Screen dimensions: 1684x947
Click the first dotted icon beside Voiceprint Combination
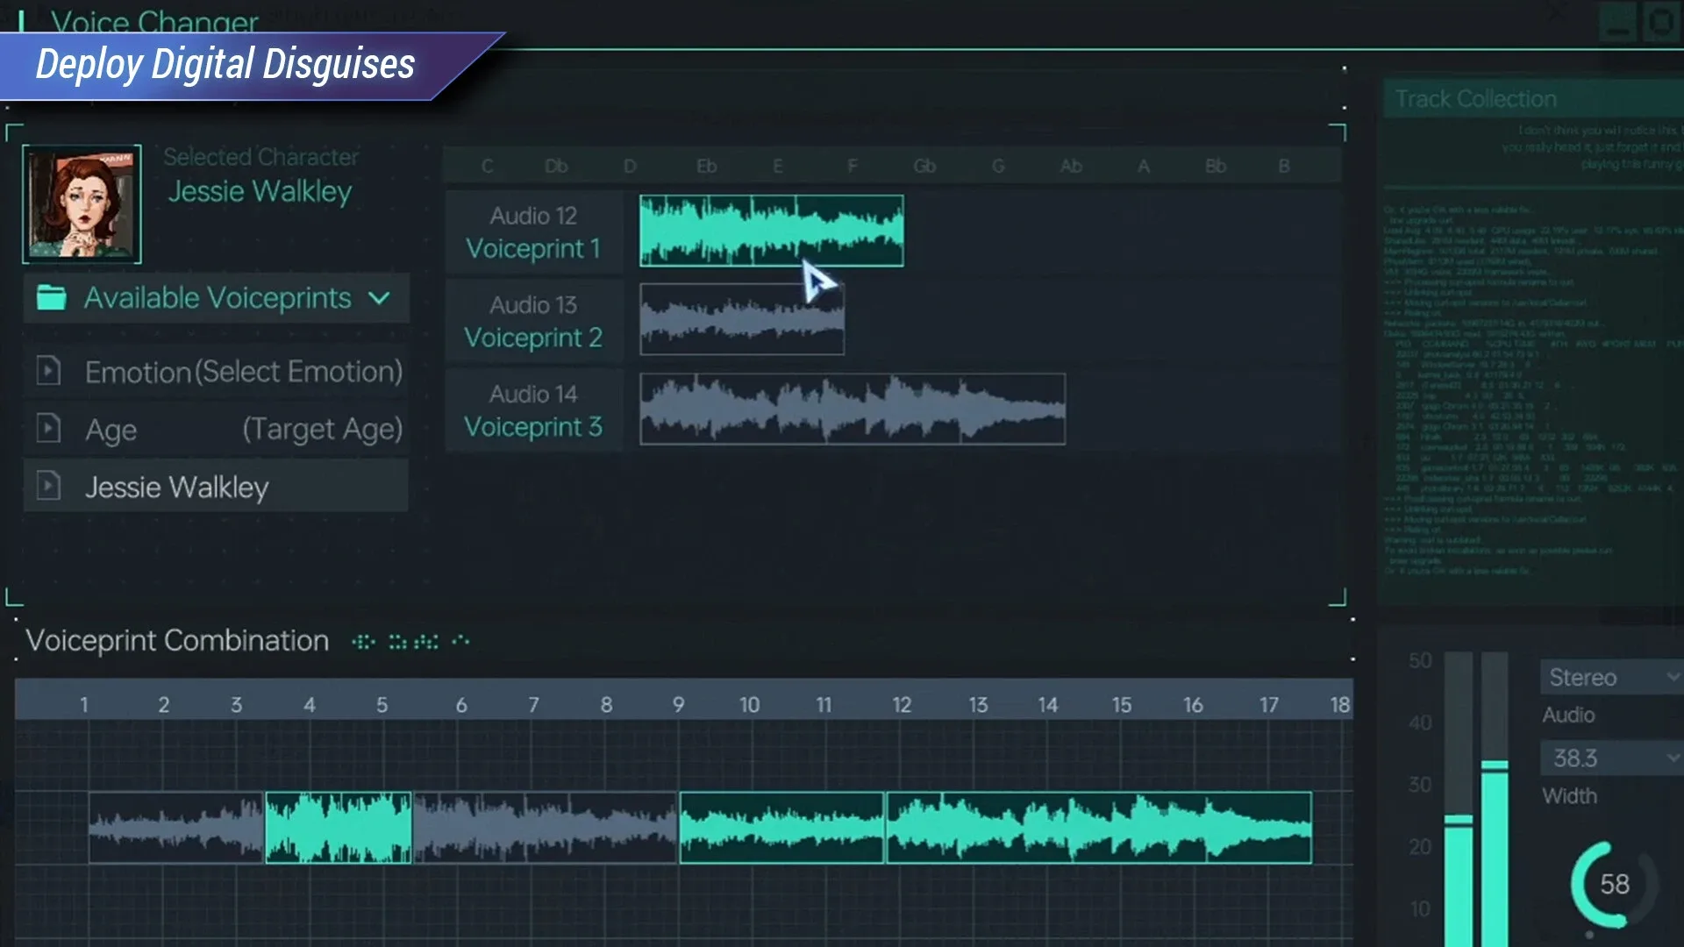click(x=364, y=641)
